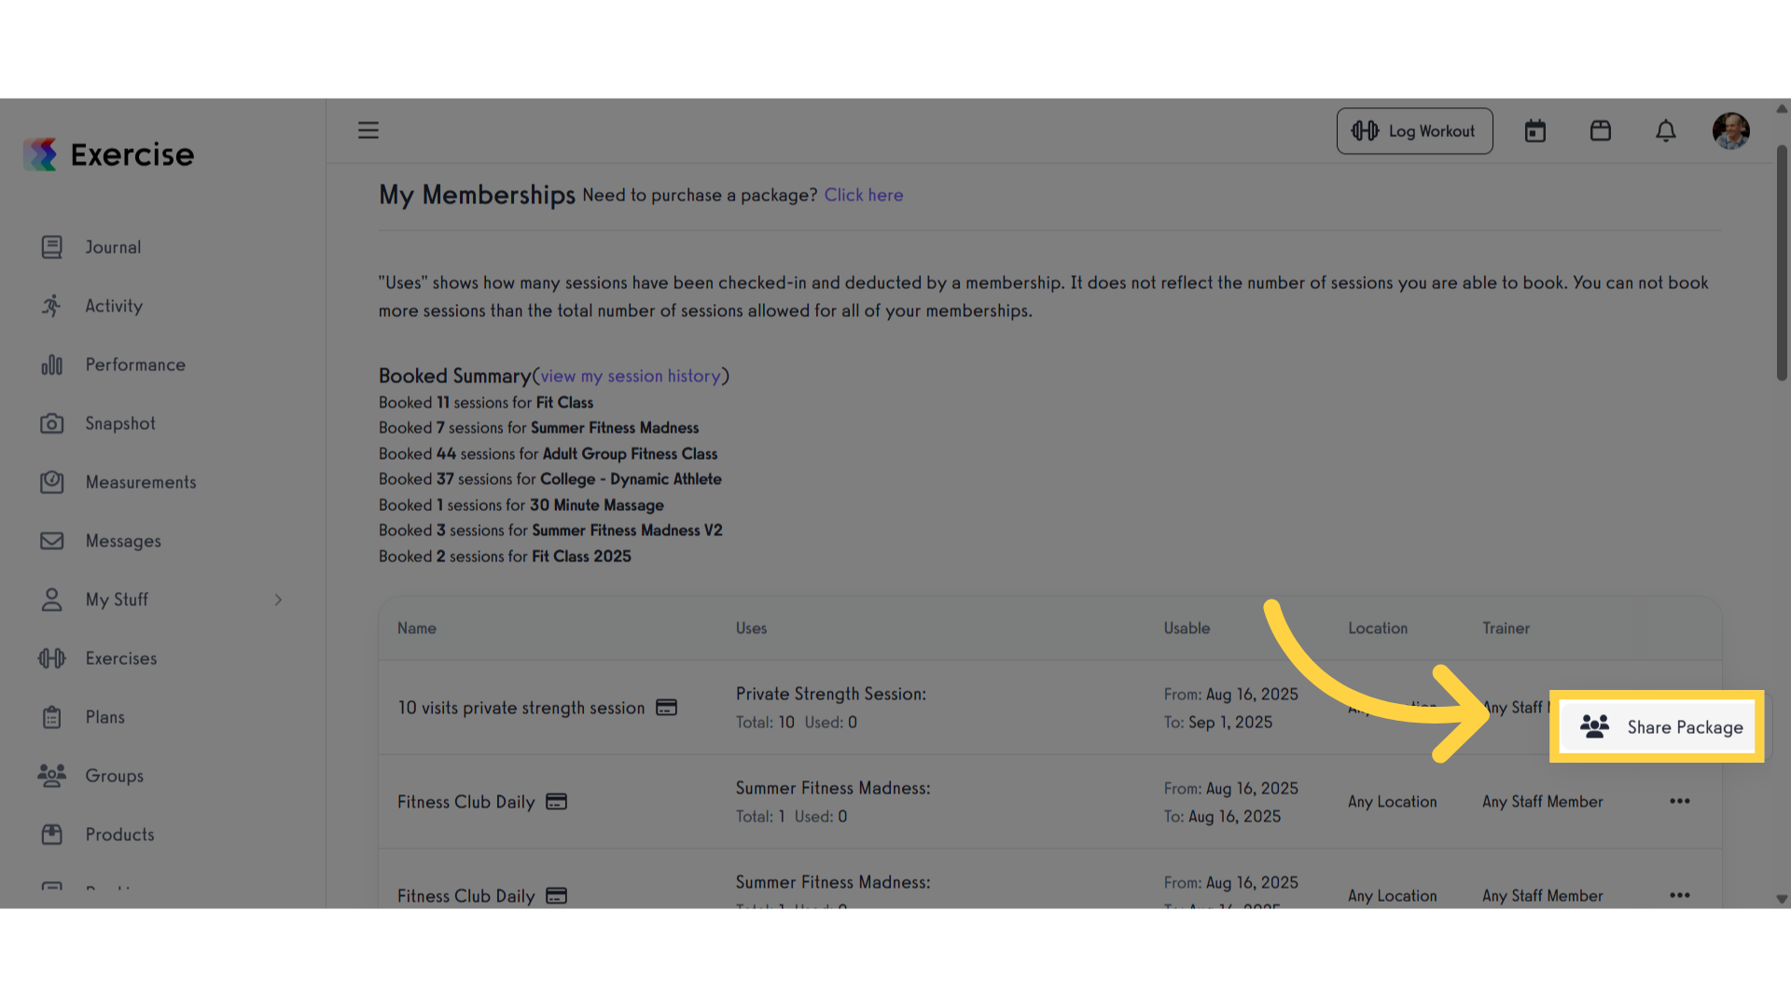Click the Journal sidebar icon

tap(52, 247)
